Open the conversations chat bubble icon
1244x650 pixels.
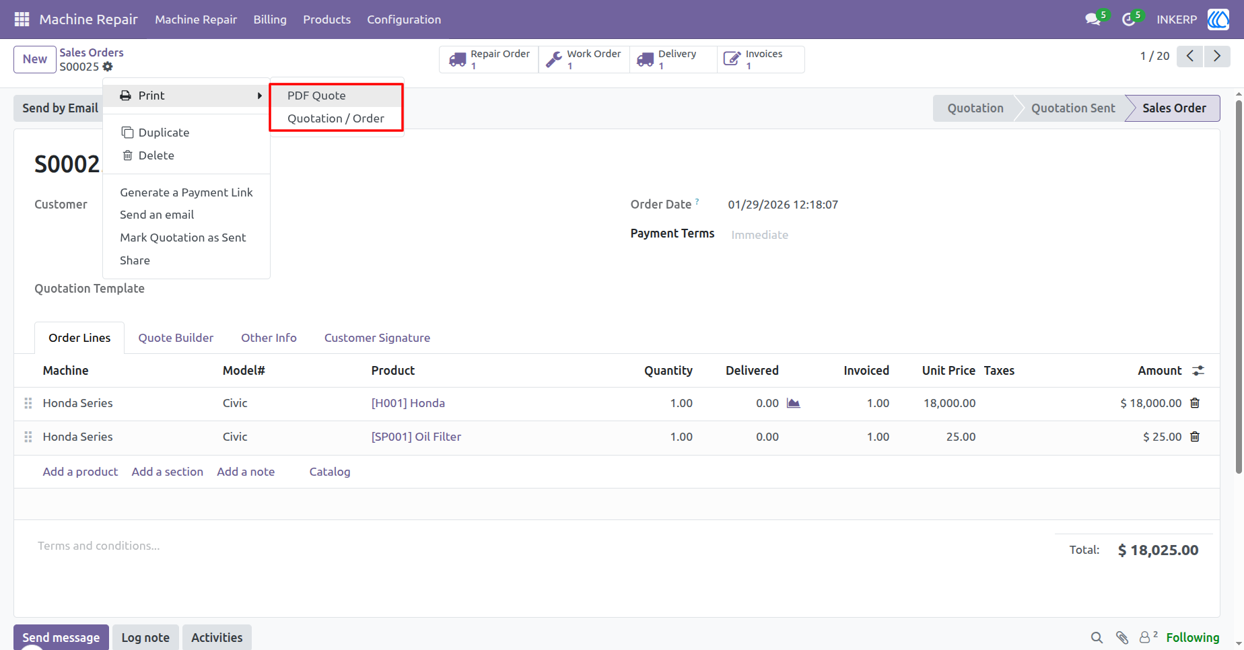click(x=1093, y=20)
